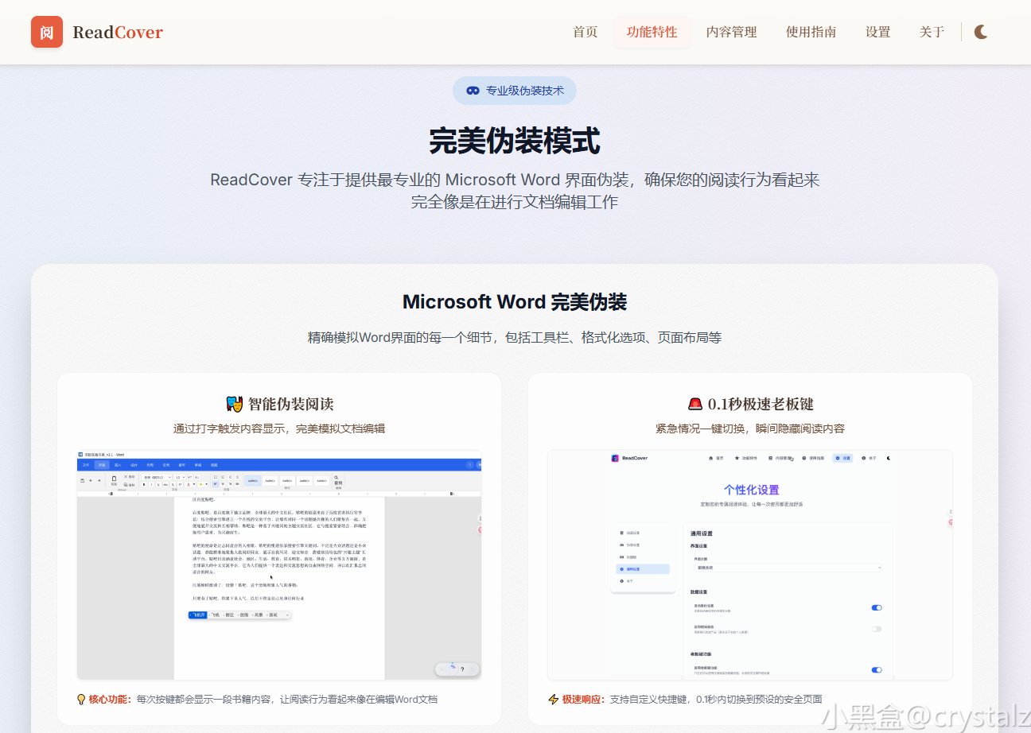This screenshot has width=1031, height=733.
Task: Open 关于 in the main navigation bar
Action: click(x=932, y=33)
